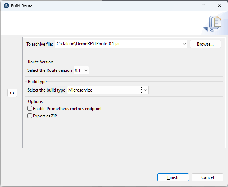Viewport: 228px width, 187px height.
Task: Click the Build Route title bar text
Action: click(21, 6)
